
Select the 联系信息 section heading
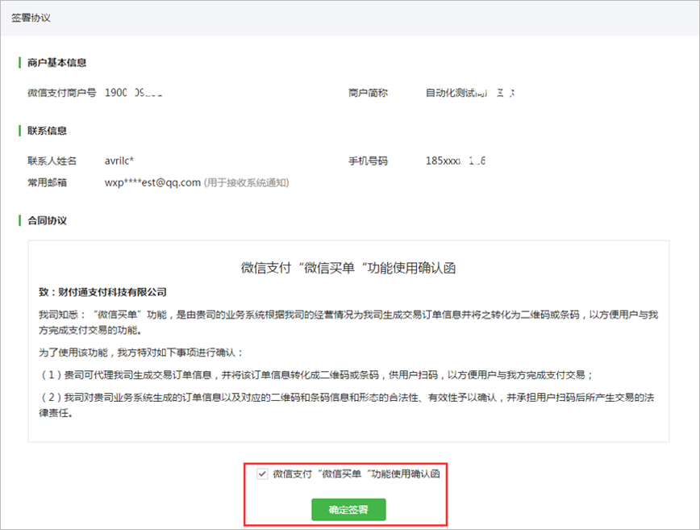coord(47,131)
